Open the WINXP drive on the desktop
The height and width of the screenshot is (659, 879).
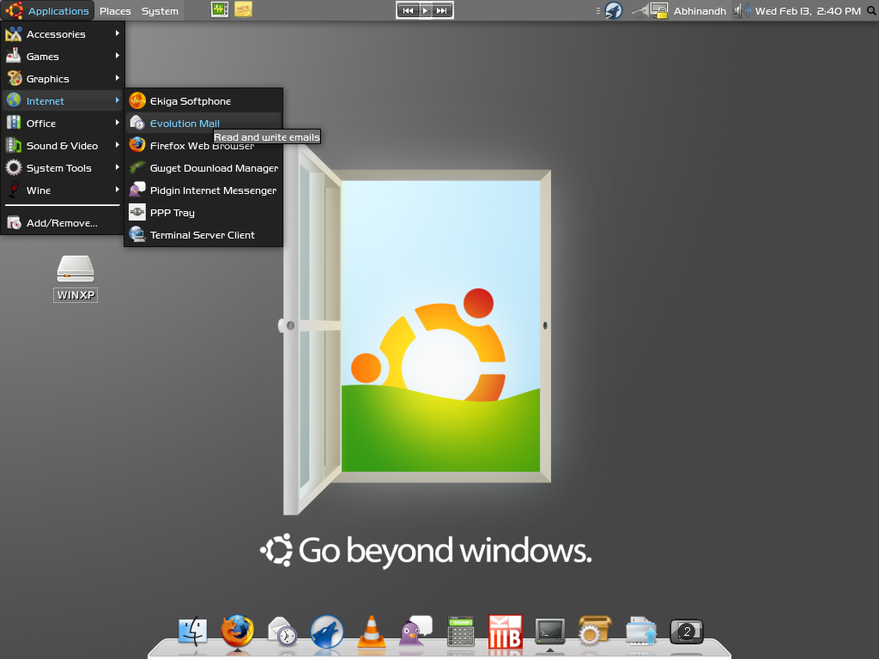(x=76, y=279)
